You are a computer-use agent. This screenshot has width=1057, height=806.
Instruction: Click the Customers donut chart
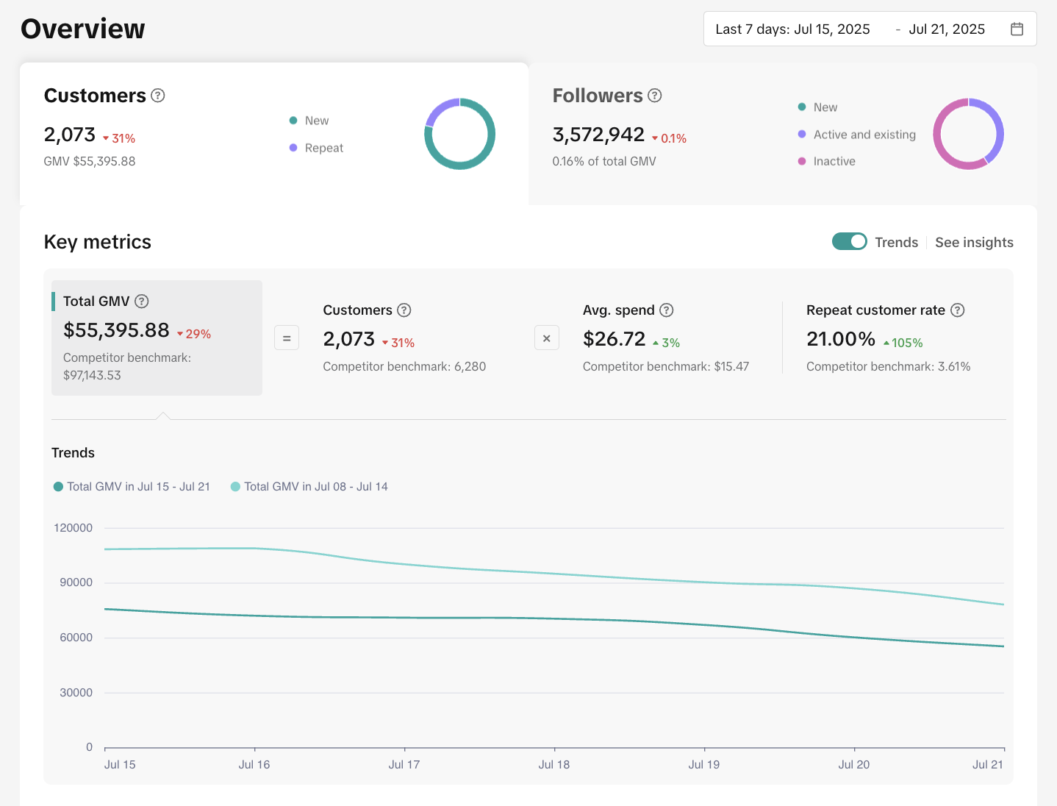459,134
